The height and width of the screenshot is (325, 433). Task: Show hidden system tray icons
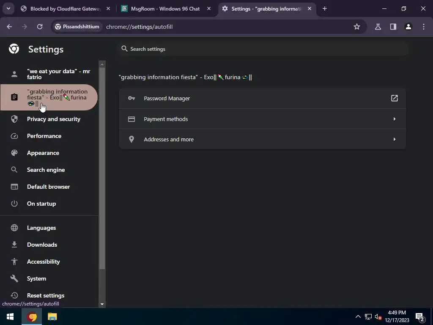pos(358,317)
